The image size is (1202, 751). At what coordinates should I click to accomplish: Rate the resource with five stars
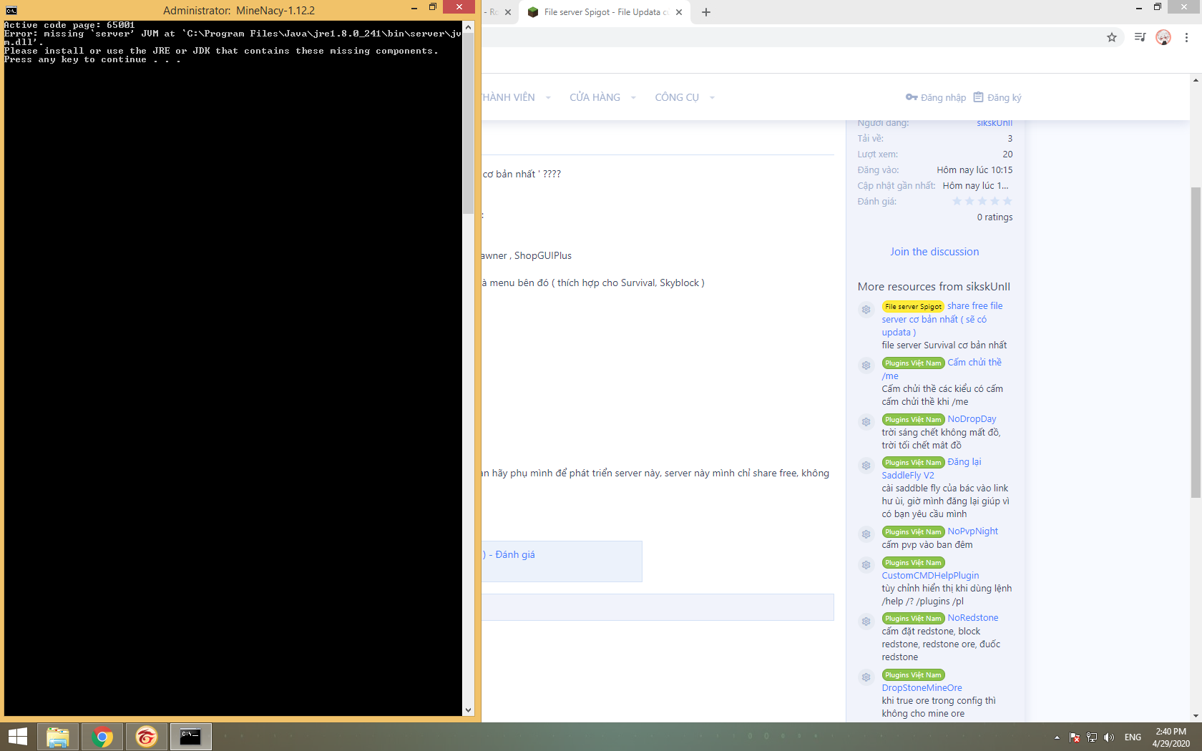coord(1007,201)
